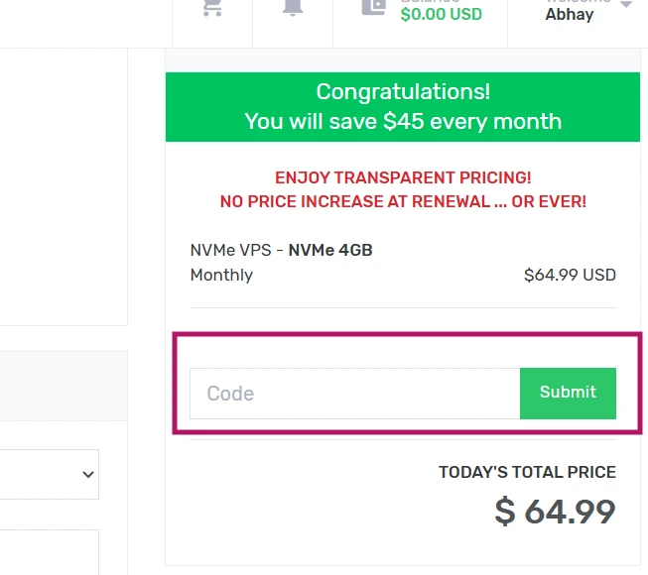Click the large $ 64.99 total amount

point(555,512)
